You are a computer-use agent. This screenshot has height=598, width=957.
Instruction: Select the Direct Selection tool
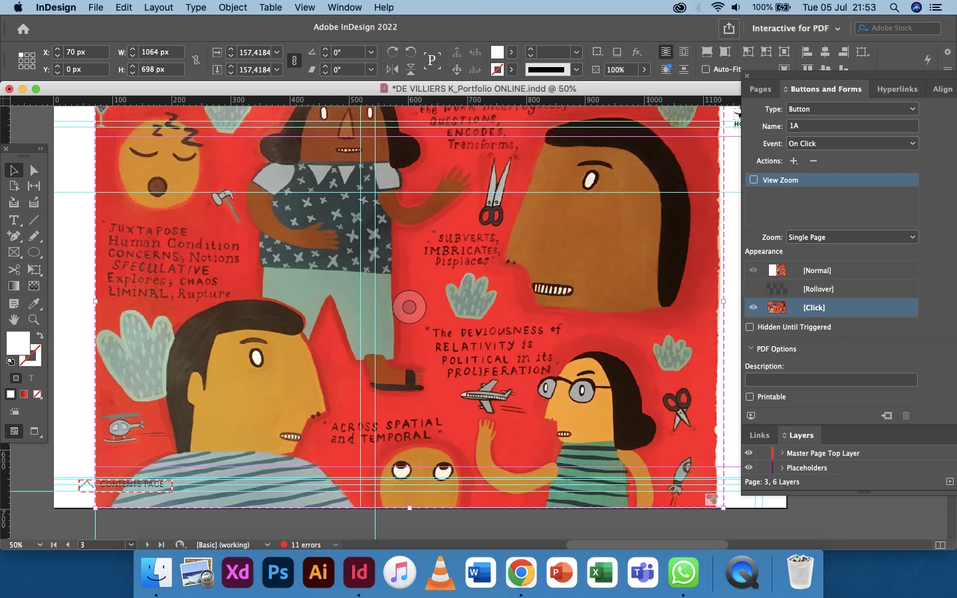click(34, 170)
